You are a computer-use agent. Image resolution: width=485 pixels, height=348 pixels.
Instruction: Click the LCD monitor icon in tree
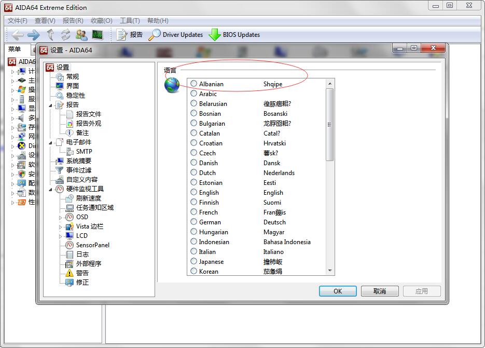point(70,236)
